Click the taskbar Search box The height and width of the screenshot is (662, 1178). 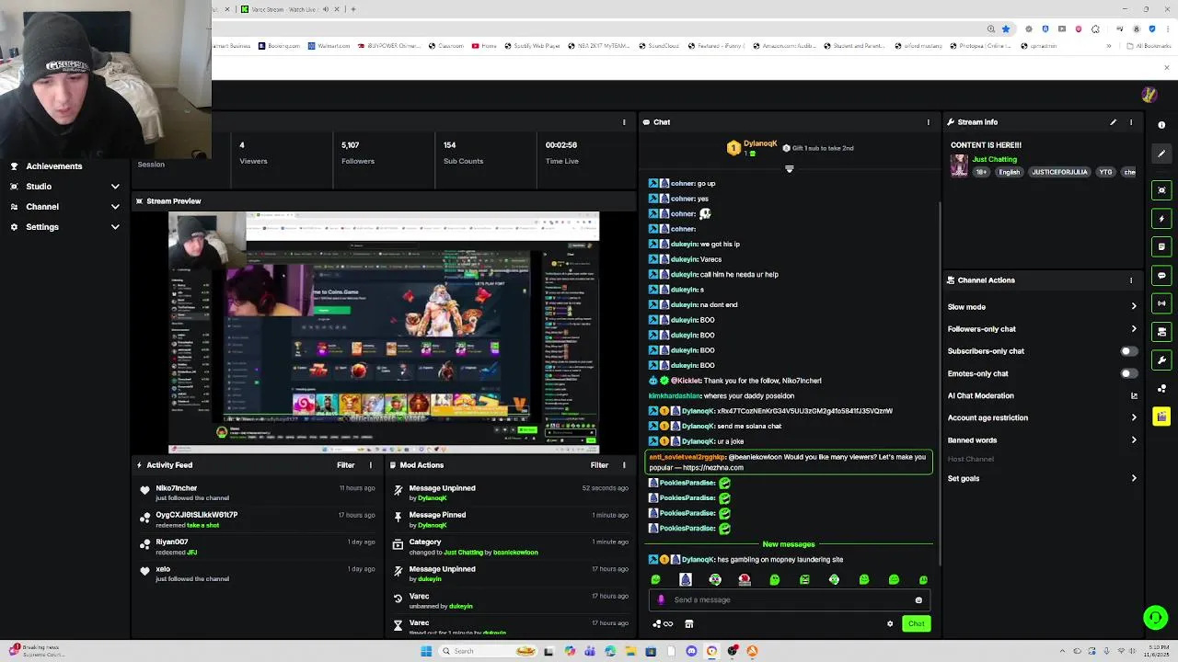pos(488,651)
